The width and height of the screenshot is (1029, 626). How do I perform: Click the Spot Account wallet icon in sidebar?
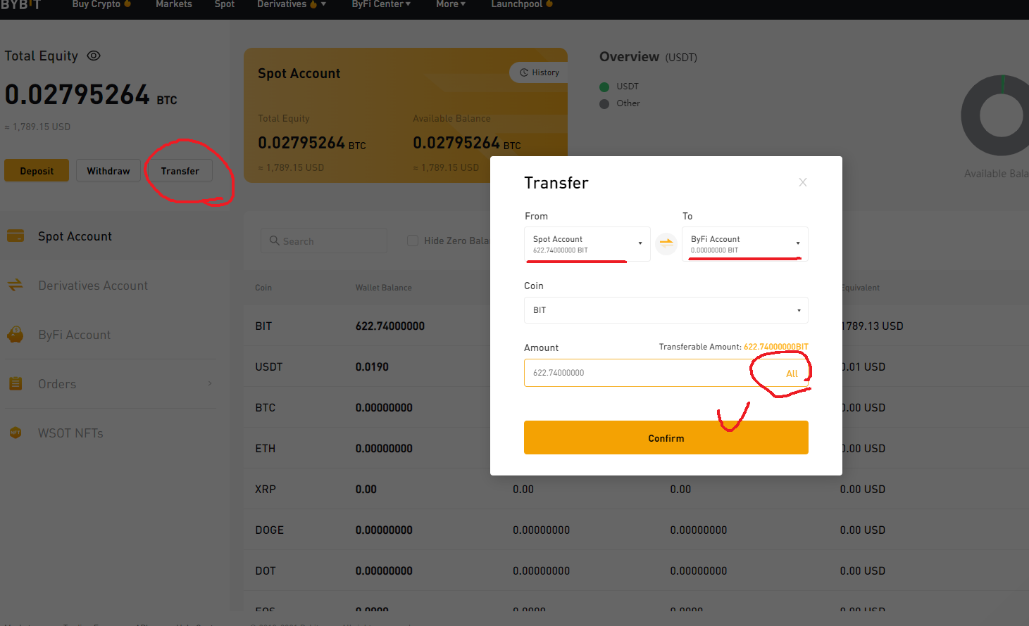pos(15,236)
